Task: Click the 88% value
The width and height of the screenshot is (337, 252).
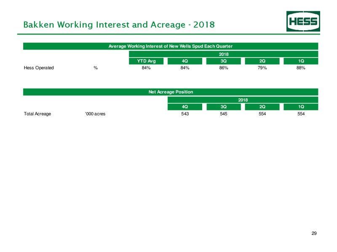Action: tap(301, 68)
